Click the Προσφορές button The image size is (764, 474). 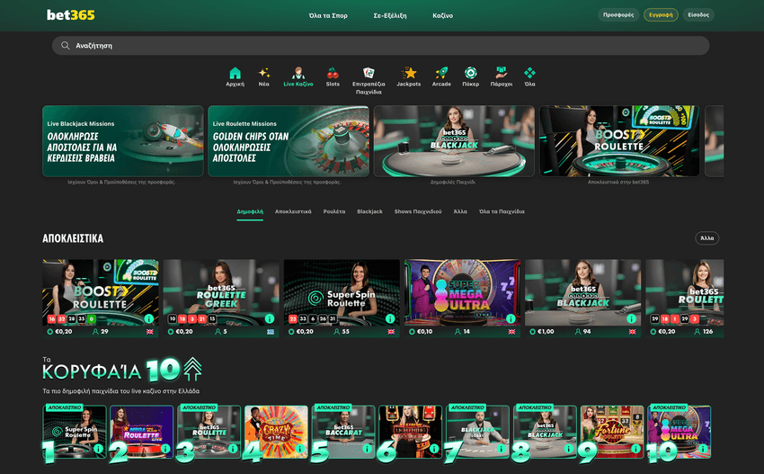[618, 15]
